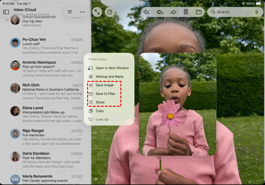Viewport: 265px width, 185px height.
Task: Toggle the sidebar panel icon
Action: point(6,12)
